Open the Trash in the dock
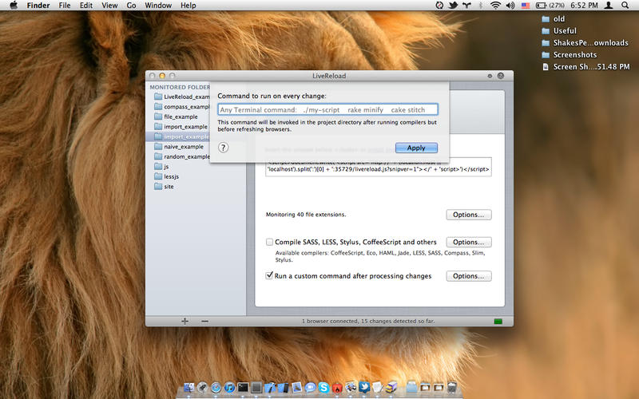The width and height of the screenshot is (639, 399). pos(451,387)
